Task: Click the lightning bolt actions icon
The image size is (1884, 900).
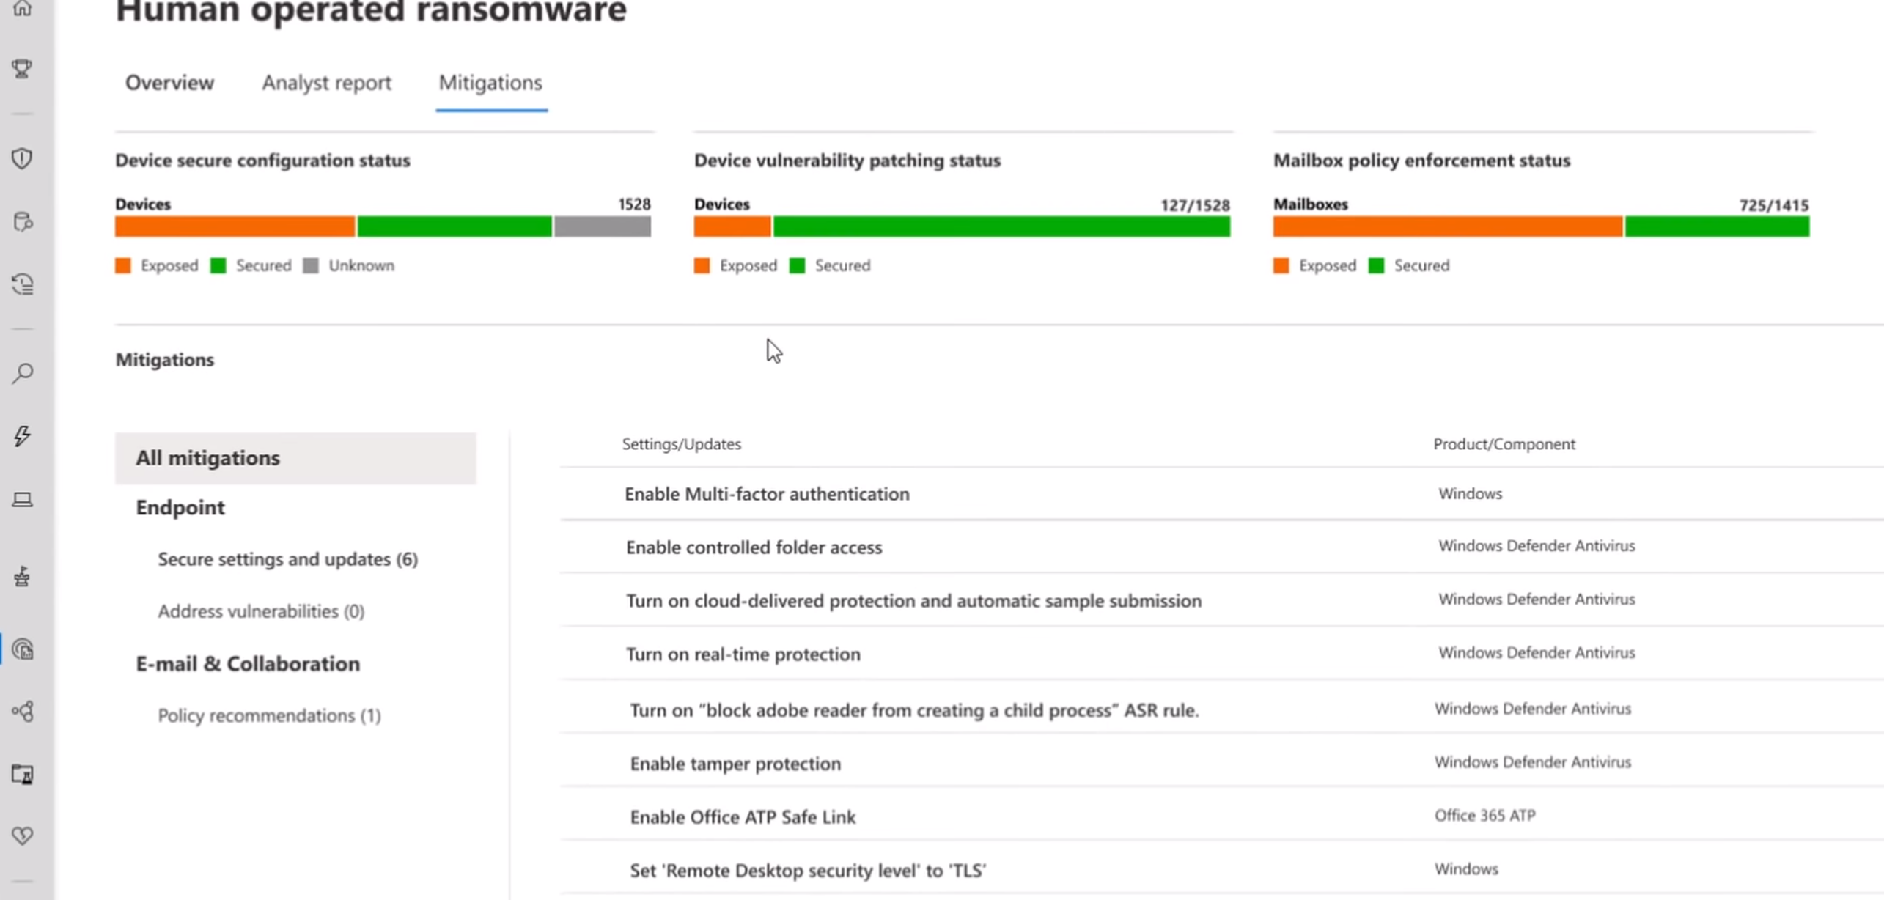Action: pos(22,436)
